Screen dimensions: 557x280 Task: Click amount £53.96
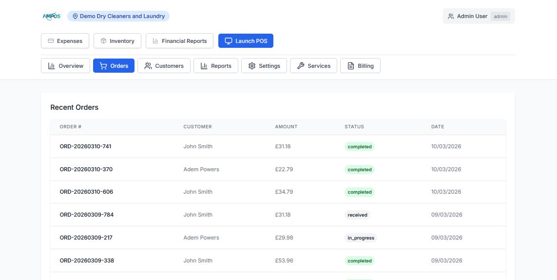284,260
